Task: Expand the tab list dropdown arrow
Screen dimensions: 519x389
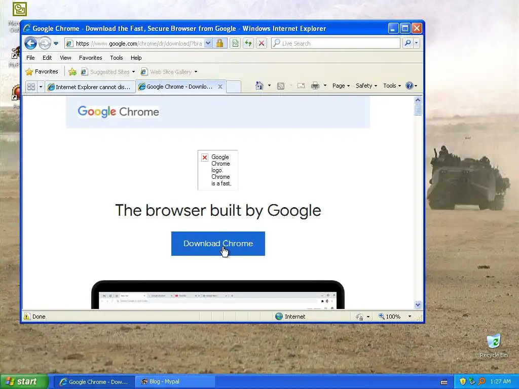Action: click(41, 87)
